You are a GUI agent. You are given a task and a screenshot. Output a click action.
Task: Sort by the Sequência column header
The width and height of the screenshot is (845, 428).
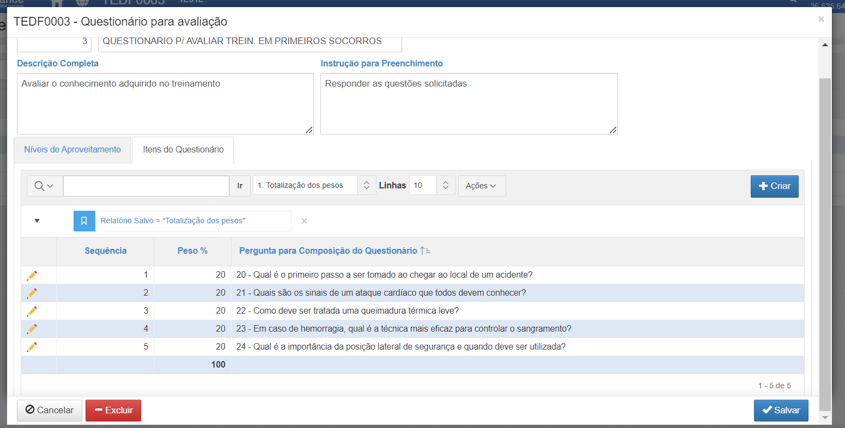click(x=106, y=251)
